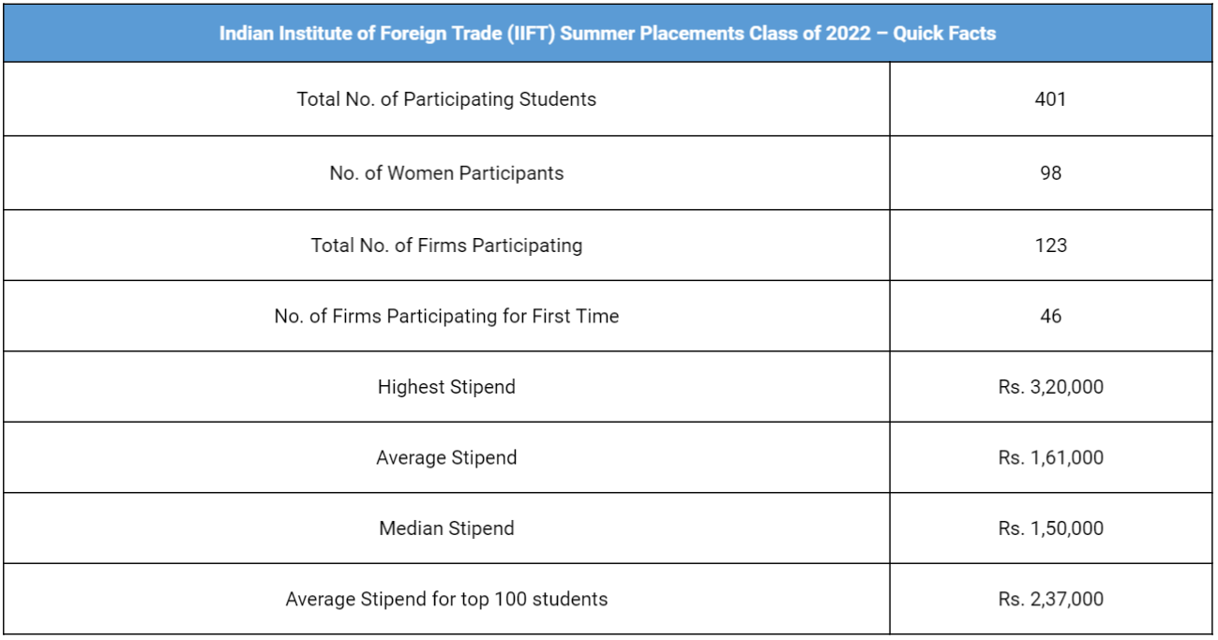Click the 'Average Stipend' row label
The image size is (1218, 640).
click(446, 458)
